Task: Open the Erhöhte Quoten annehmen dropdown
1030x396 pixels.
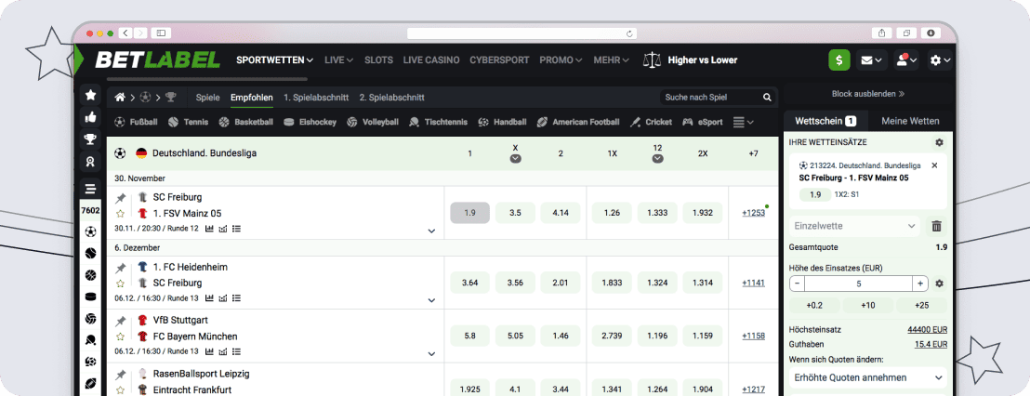Action: pyautogui.click(x=868, y=377)
